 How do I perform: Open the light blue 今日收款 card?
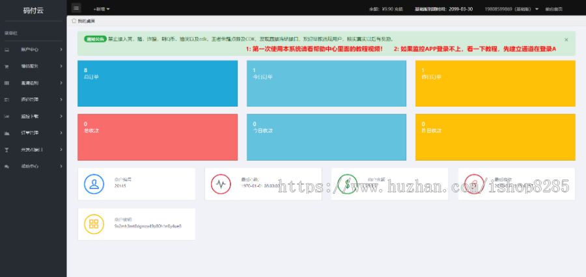326,137
